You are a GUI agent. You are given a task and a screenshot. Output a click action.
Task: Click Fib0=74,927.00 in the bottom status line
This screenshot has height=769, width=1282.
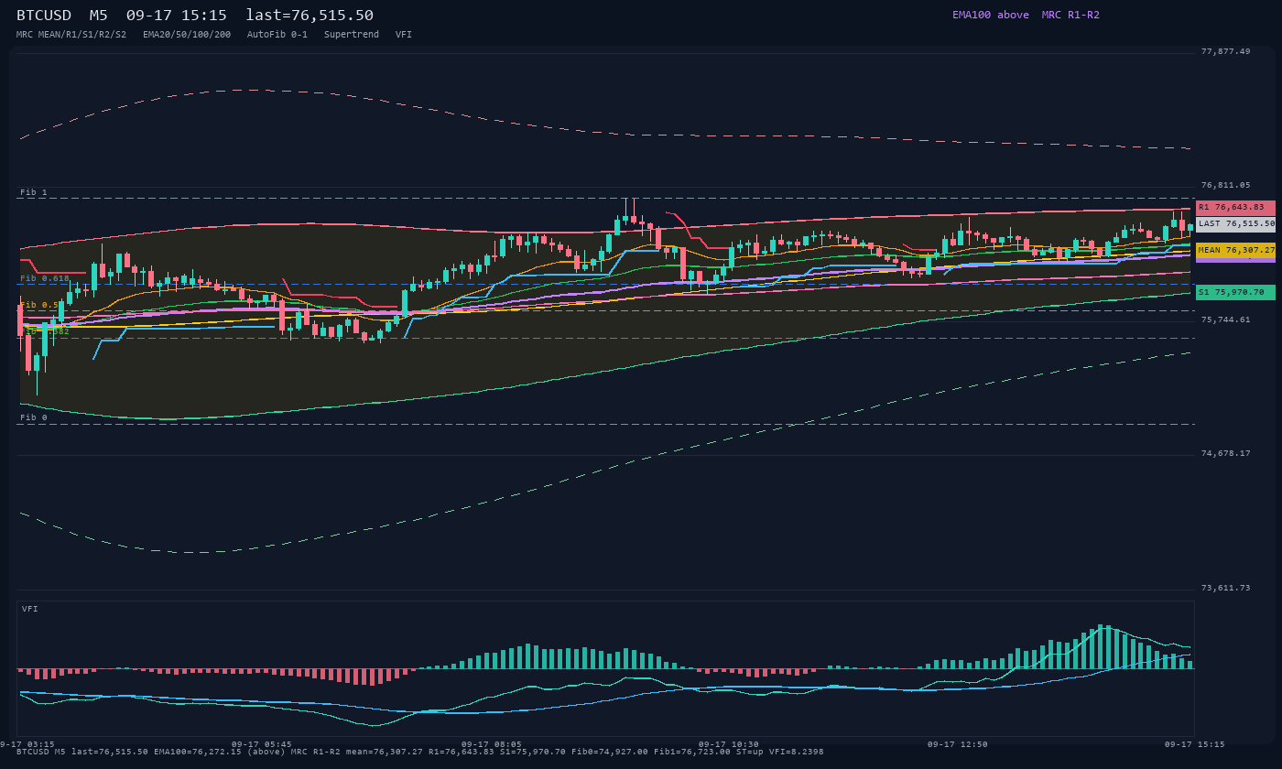[610, 752]
